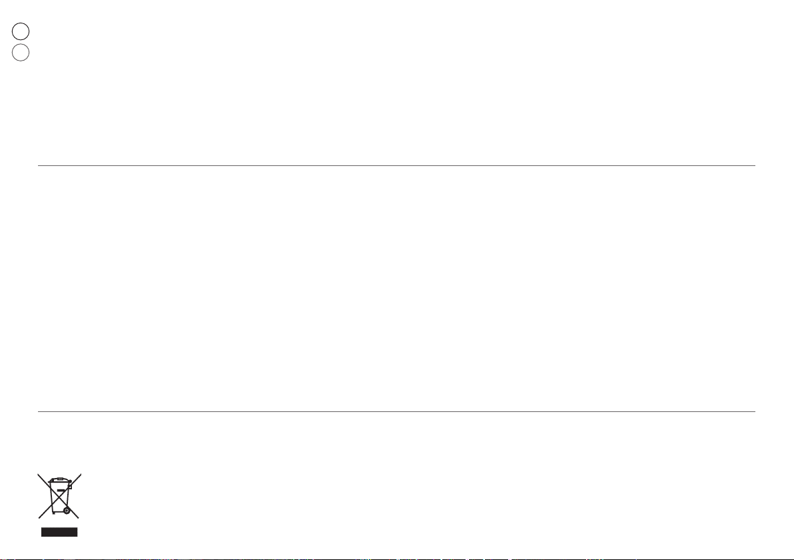Click the blank header area above the first divider
The height and width of the screenshot is (560, 794).
396,83
